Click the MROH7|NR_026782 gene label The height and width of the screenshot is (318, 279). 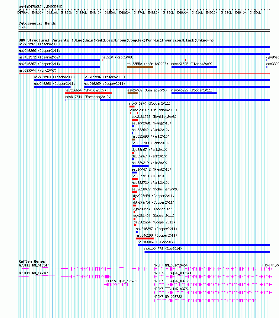coord(168,297)
